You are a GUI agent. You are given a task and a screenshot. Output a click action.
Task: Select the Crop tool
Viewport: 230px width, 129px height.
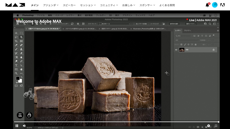tap(16, 41)
